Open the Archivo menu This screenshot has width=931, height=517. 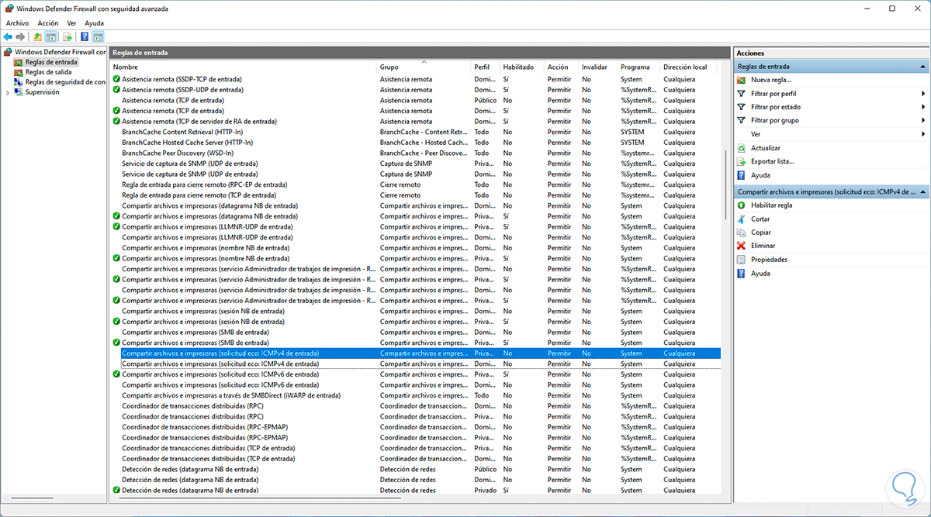click(x=17, y=23)
